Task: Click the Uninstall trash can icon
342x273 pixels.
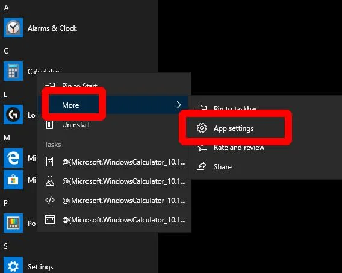Action: click(49, 125)
